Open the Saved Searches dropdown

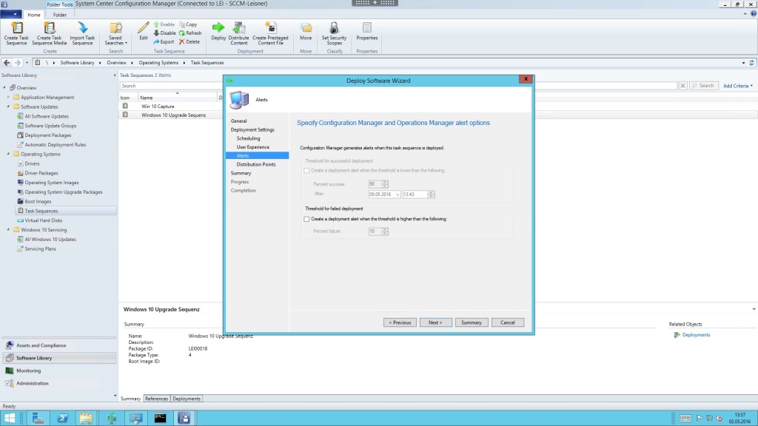(x=115, y=33)
